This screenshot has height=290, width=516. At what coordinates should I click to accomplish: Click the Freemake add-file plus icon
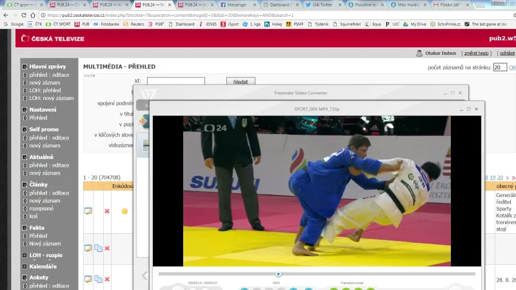pos(143,121)
